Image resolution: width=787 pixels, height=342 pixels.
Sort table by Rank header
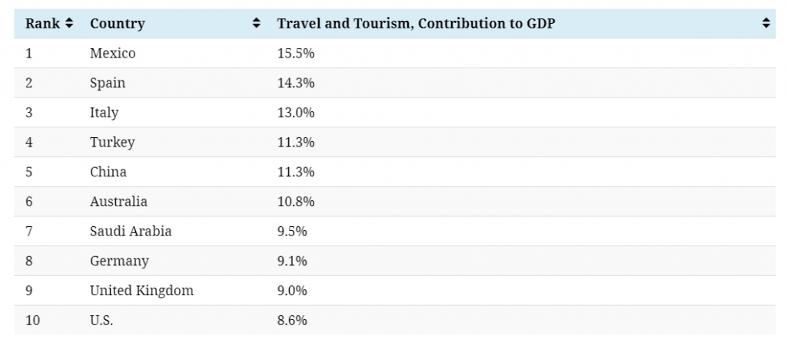pos(43,24)
